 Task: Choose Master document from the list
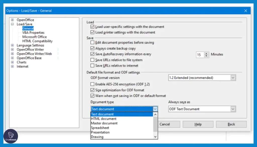(x=122, y=123)
